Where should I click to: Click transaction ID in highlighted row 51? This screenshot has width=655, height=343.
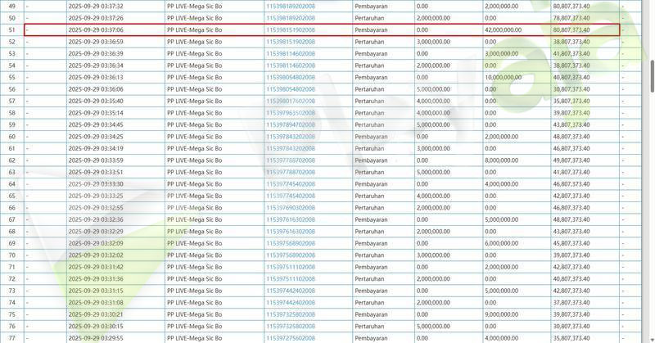tap(291, 29)
